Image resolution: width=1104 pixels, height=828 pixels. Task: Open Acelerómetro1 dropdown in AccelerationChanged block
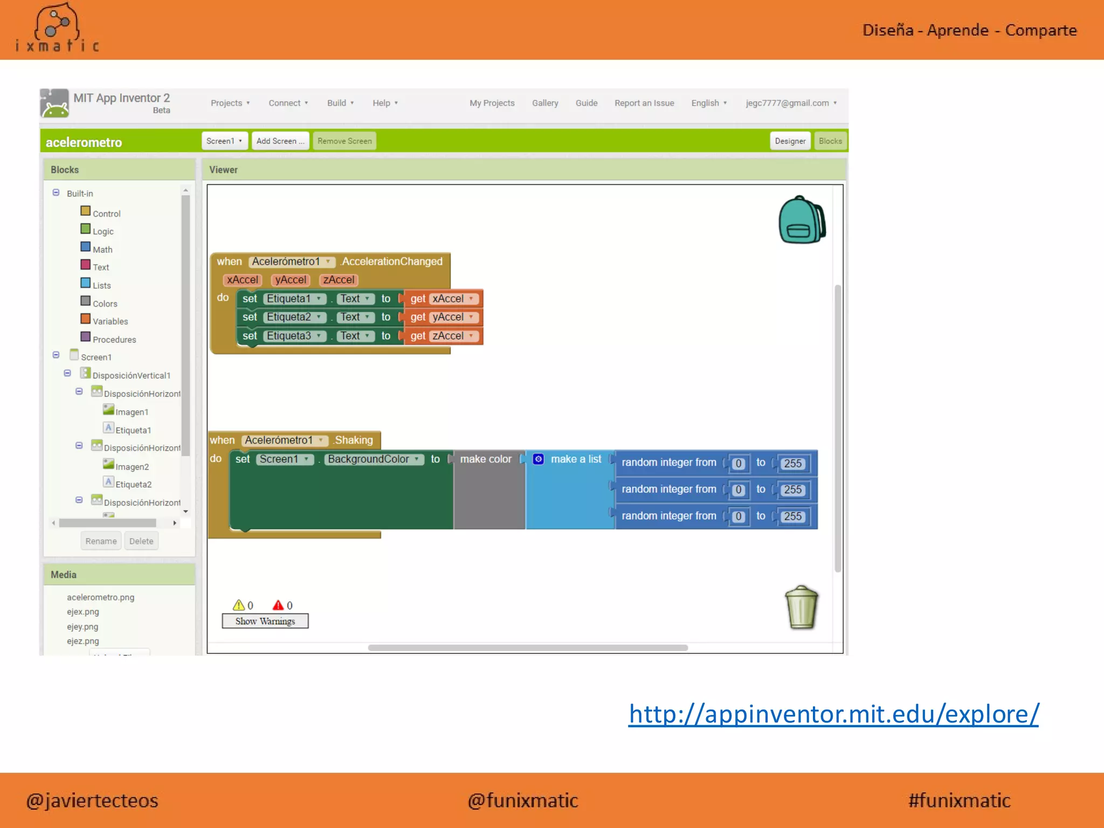coord(292,261)
